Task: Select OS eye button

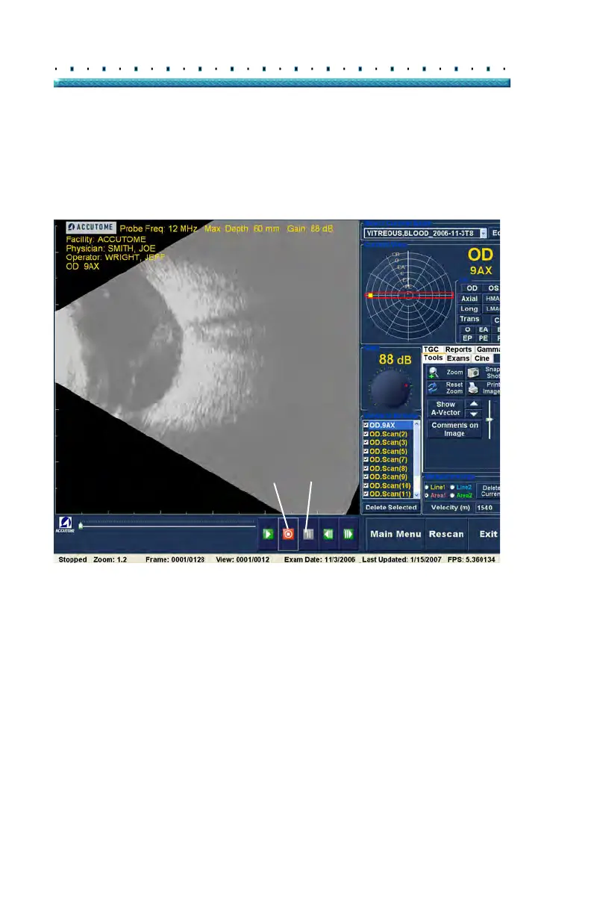Action: click(492, 288)
